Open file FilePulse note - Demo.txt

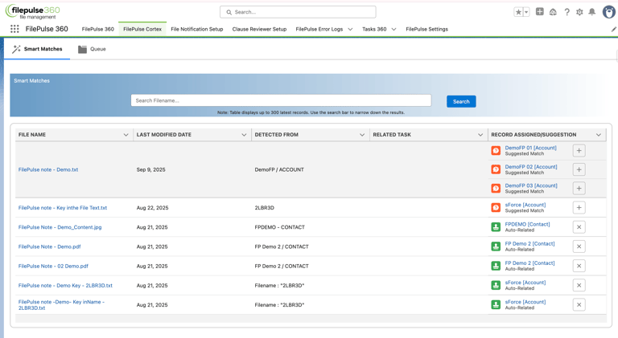point(48,169)
